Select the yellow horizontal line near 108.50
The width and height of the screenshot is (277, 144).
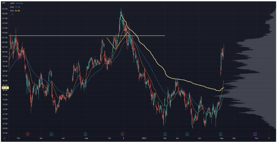pyautogui.click(x=87, y=36)
